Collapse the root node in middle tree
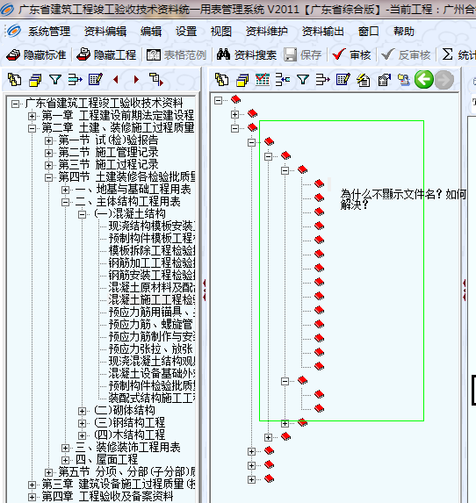This screenshot has width=476, height=503. tap(219, 100)
